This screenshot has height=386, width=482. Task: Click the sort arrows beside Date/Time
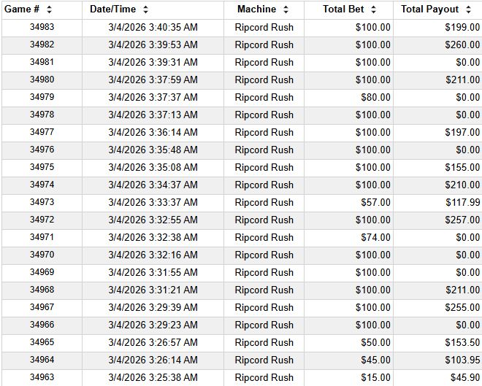coord(145,9)
